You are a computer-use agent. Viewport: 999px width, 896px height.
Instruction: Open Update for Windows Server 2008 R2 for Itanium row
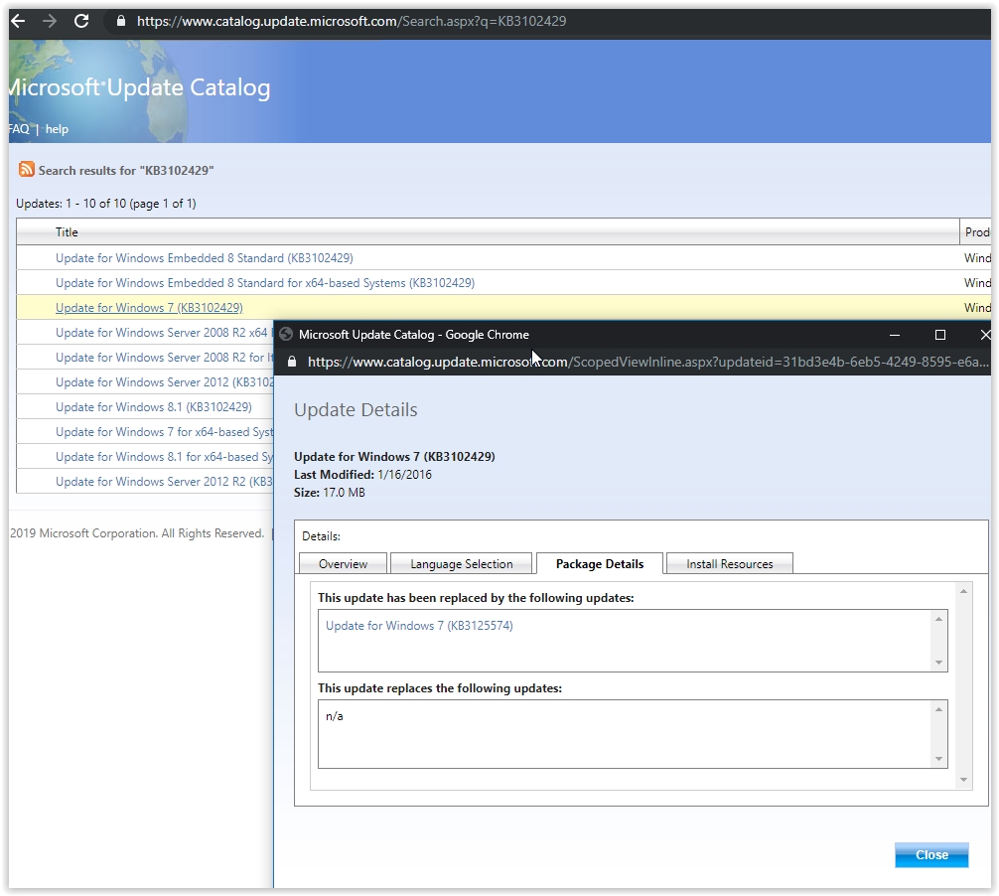pyautogui.click(x=164, y=358)
